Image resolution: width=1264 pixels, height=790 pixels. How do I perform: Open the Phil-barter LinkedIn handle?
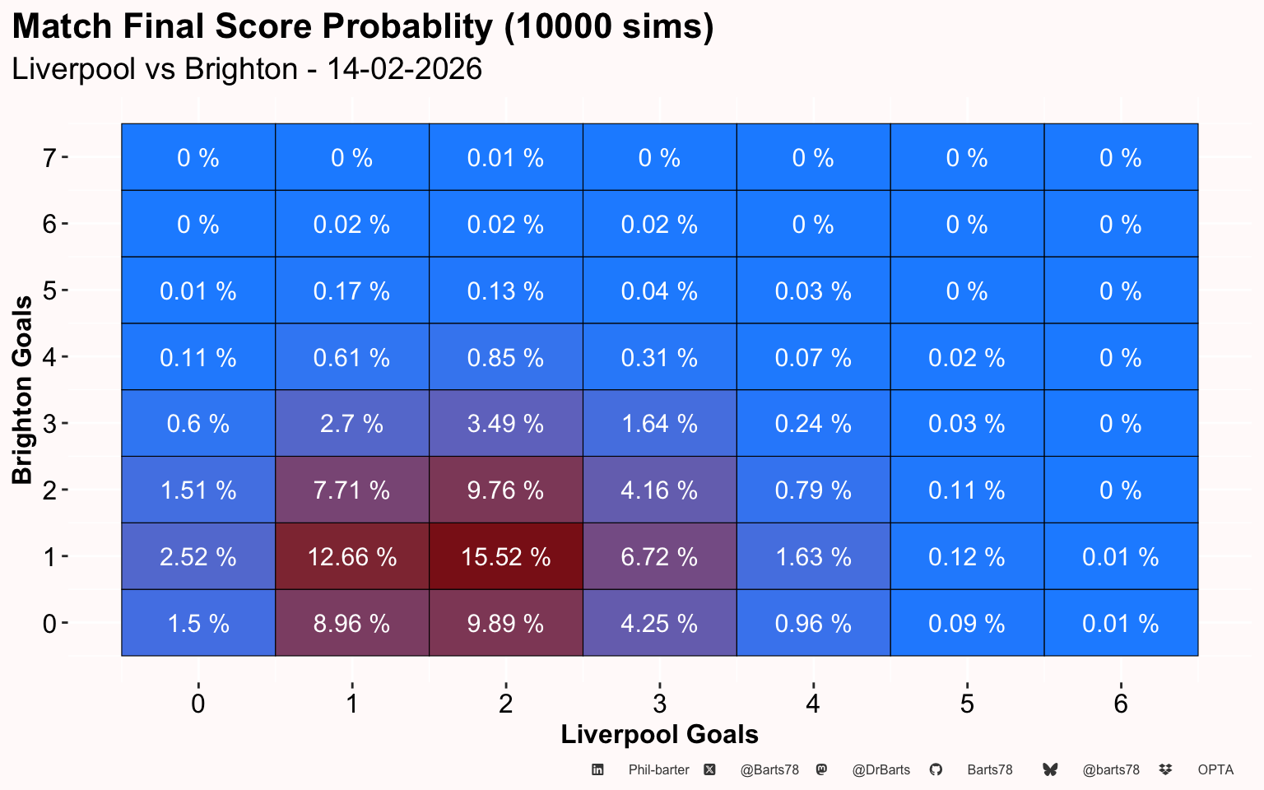[x=658, y=770]
